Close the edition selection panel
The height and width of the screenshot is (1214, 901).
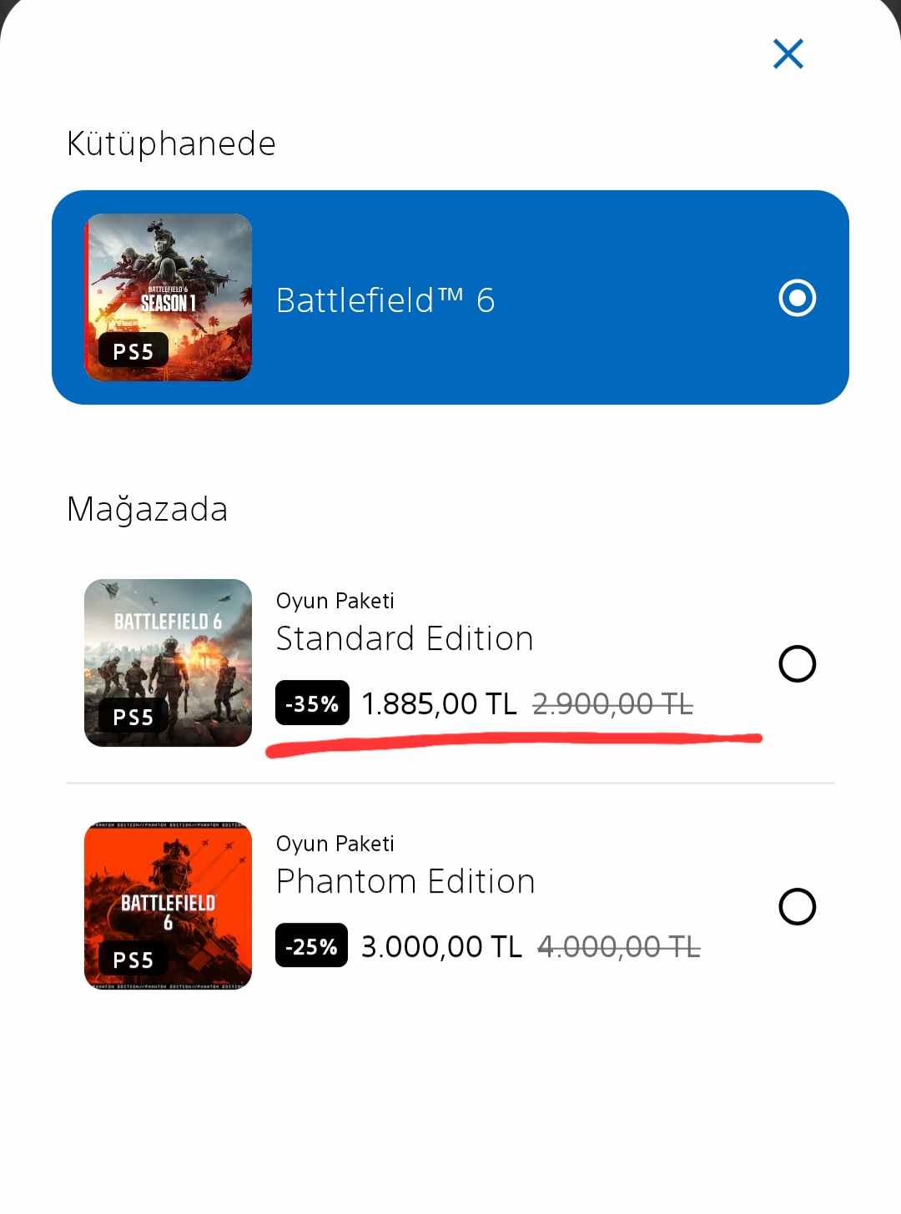[x=788, y=54]
